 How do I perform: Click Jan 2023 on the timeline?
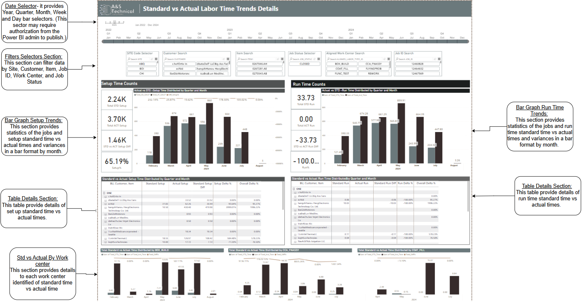tap(230, 38)
